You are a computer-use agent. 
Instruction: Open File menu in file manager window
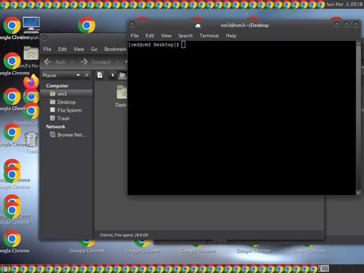click(x=47, y=49)
